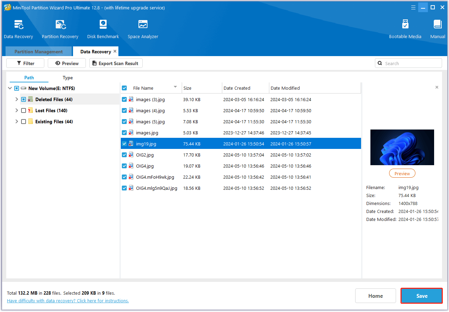The height and width of the screenshot is (312, 449).
Task: Toggle the Deleted Files (44) checkbox
Action: coord(24,99)
